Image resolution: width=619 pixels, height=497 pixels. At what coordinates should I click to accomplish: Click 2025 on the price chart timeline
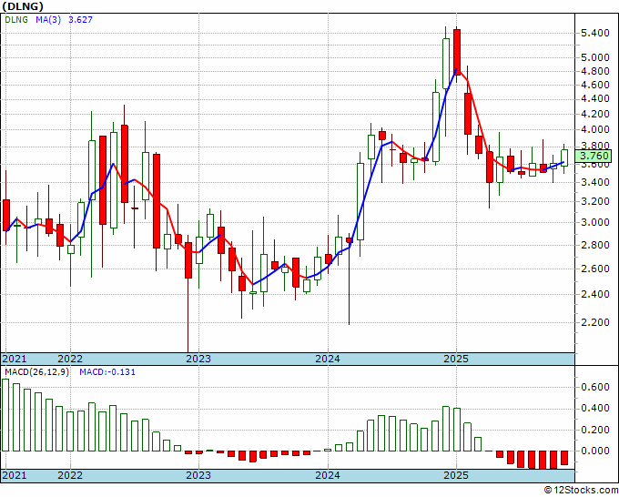(x=456, y=359)
